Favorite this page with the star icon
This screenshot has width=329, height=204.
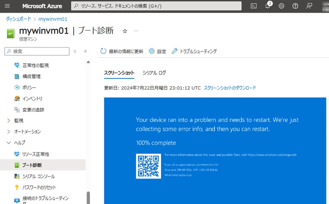click(x=125, y=31)
